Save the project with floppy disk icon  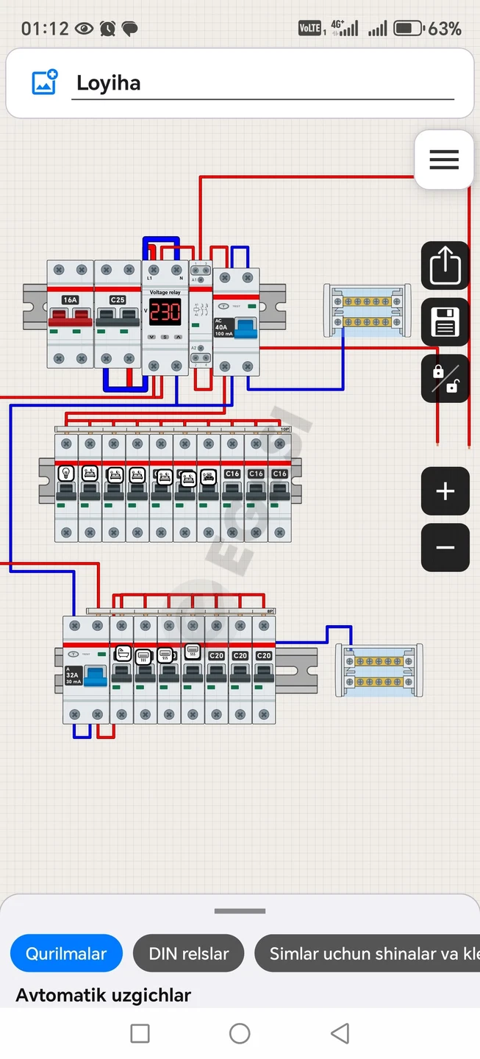click(x=445, y=322)
